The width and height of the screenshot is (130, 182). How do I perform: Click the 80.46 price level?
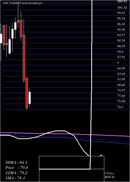click(121, 85)
